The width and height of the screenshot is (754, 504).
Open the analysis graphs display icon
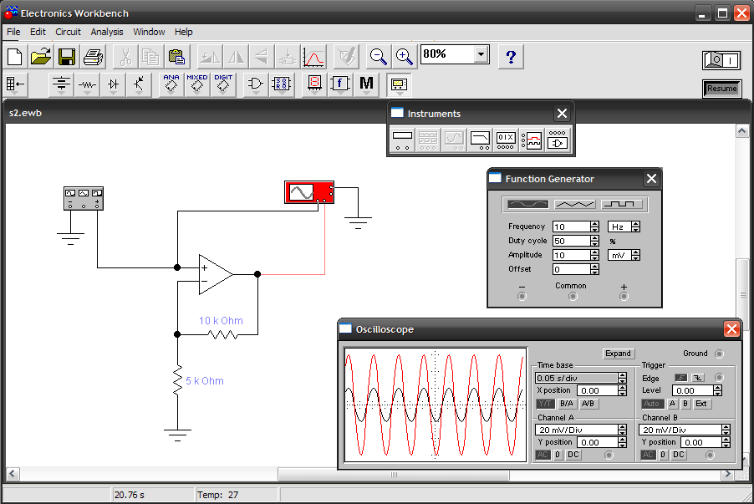(x=313, y=57)
